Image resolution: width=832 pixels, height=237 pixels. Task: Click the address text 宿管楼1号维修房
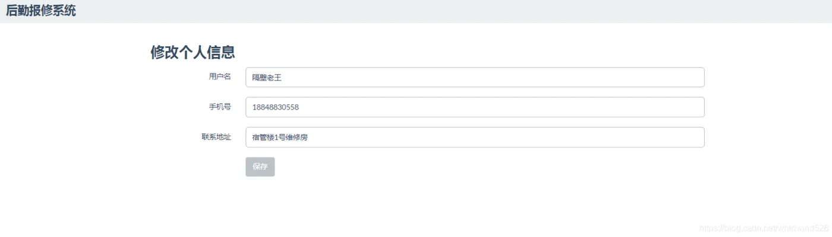[280, 137]
